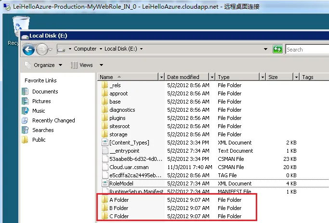Open the Recycle Bin desktop icon
The height and width of the screenshot is (223, 329).
pos(21,27)
